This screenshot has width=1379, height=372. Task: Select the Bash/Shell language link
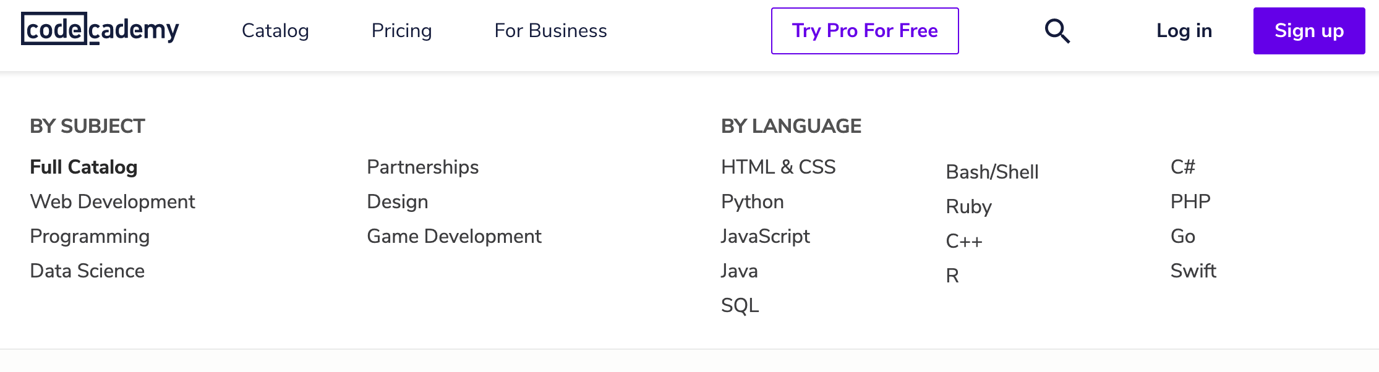992,172
